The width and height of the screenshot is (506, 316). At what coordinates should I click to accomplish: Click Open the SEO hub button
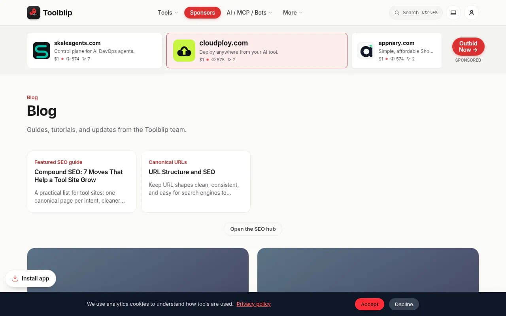(x=253, y=229)
